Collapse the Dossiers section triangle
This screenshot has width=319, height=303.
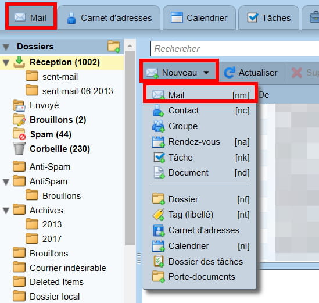pos(6,47)
